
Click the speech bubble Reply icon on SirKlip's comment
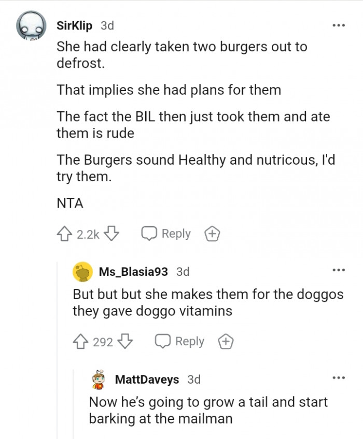click(x=149, y=233)
